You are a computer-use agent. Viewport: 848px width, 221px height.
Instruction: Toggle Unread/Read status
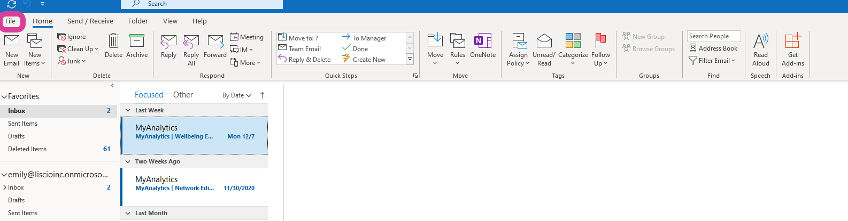(544, 50)
